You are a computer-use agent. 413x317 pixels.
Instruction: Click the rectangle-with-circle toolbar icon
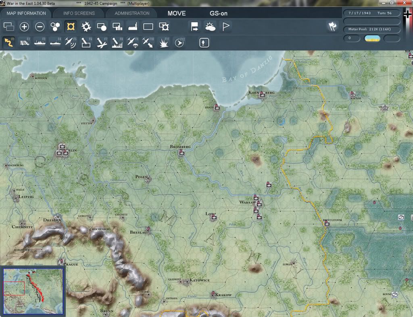pyautogui.click(x=102, y=27)
